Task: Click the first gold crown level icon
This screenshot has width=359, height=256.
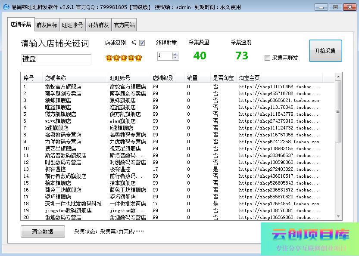Action: 109,58
